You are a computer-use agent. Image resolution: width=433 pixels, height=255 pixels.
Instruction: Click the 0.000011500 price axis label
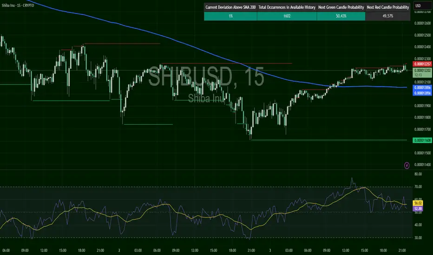click(422, 153)
